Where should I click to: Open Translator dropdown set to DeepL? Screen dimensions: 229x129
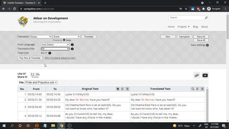41,37
